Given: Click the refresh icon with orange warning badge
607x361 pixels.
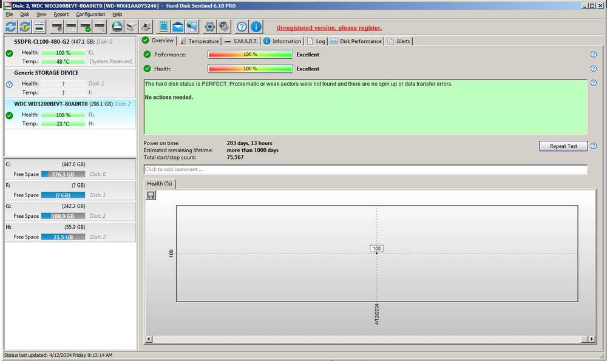Looking at the screenshot, I should click(25, 27).
